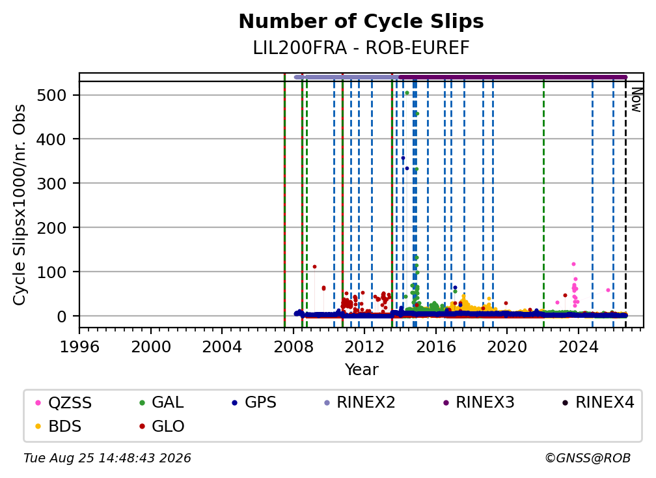
Task: Click the 2008 x-axis tick label
Action: tap(294, 347)
